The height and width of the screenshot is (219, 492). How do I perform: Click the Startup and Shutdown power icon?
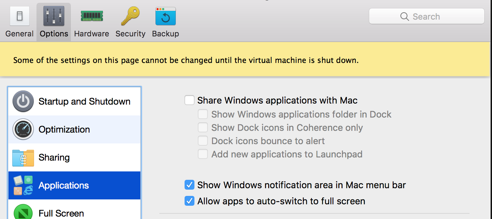[x=23, y=101]
